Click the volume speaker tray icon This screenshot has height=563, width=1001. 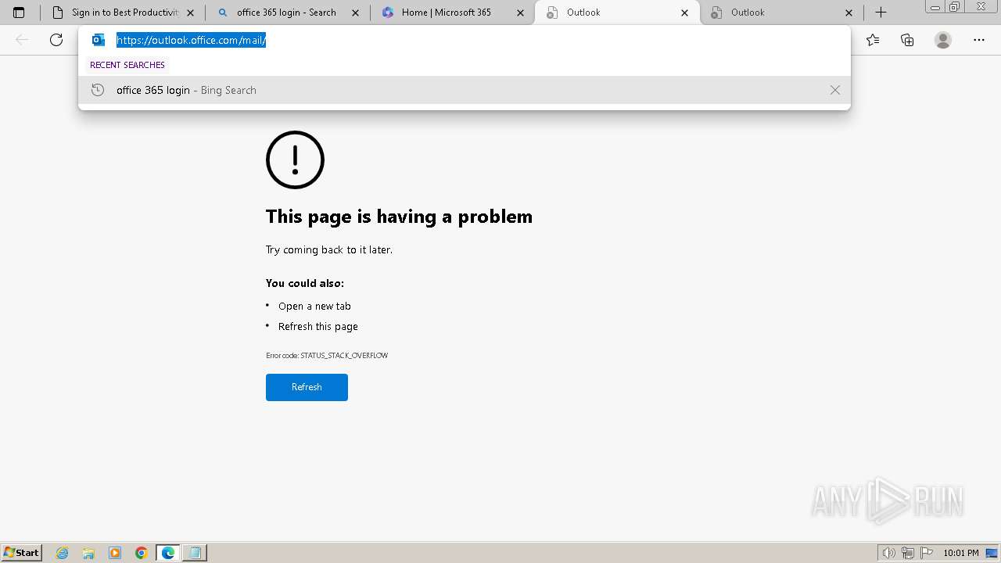click(x=889, y=553)
